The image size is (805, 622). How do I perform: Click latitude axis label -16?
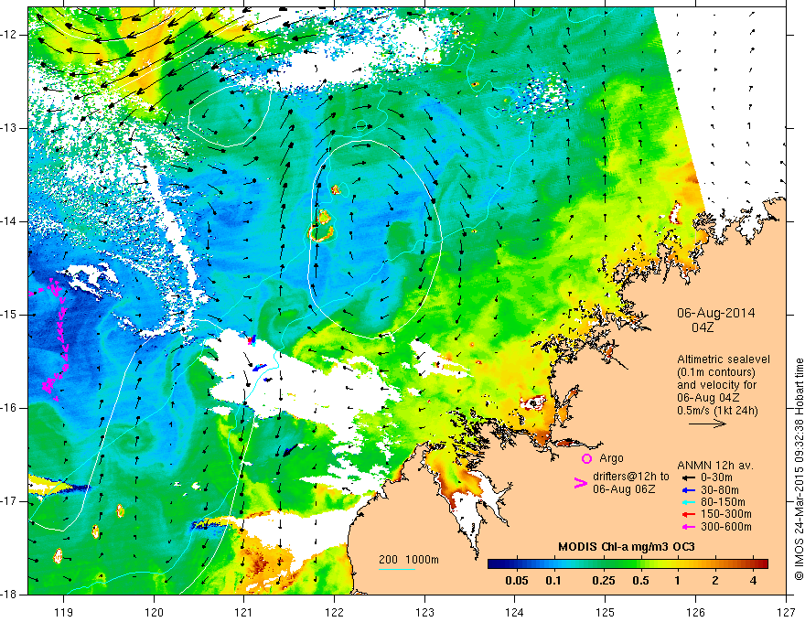pyautogui.click(x=10, y=408)
